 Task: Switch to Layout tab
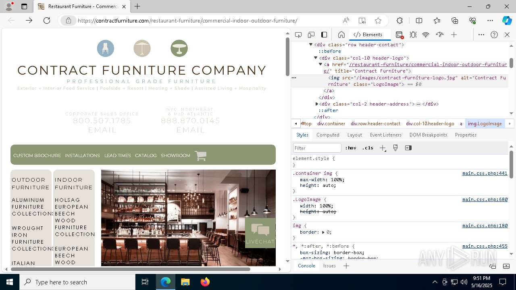[355, 135]
